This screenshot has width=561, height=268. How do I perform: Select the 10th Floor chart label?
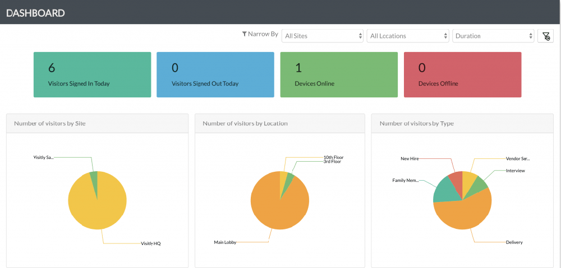pos(333,157)
